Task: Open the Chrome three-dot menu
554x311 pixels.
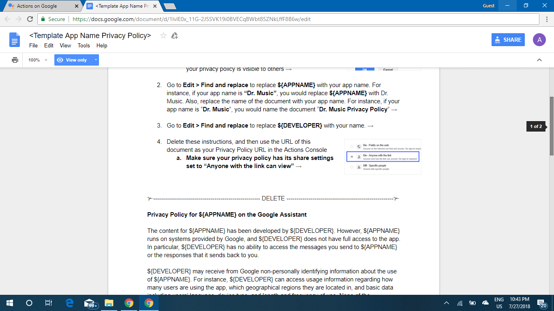Action: pos(547,19)
